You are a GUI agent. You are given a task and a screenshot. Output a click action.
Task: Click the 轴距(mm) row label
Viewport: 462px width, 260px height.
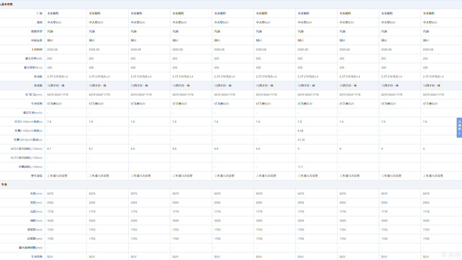click(x=36, y=221)
